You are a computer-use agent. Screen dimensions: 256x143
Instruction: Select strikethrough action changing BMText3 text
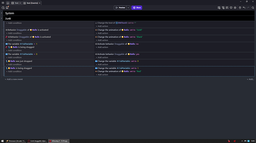116,23
